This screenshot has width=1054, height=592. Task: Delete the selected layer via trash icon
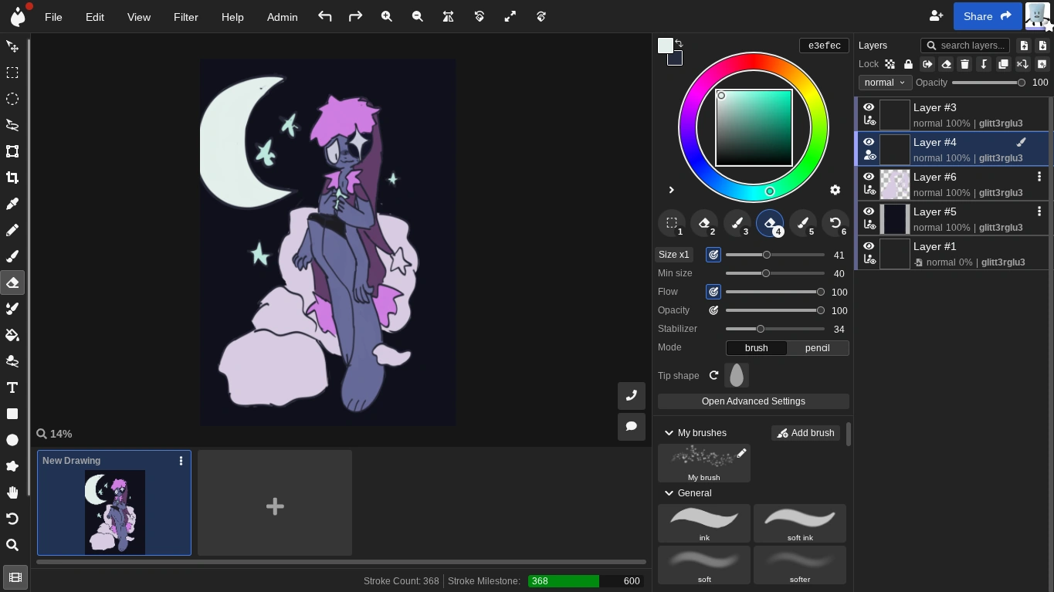(x=964, y=64)
